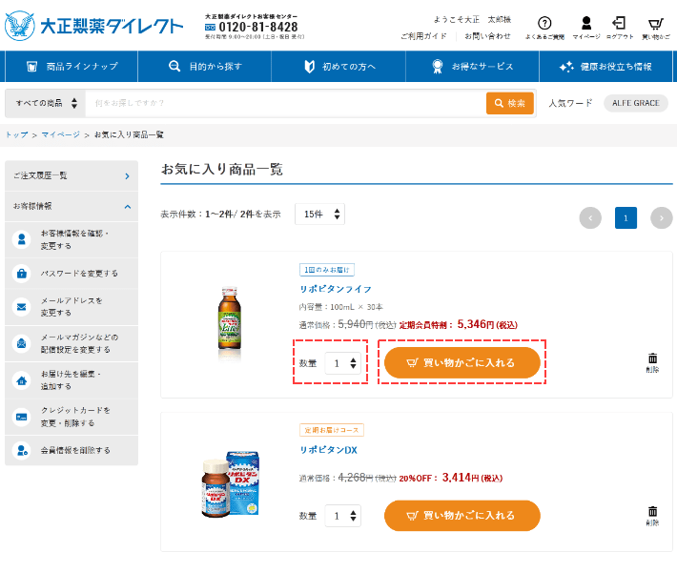
Task: Click the cup icon in 商品ラインナップ
Action: pyautogui.click(x=31, y=67)
